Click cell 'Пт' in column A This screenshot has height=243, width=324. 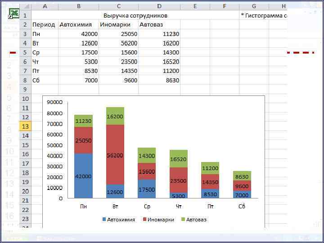coord(45,71)
